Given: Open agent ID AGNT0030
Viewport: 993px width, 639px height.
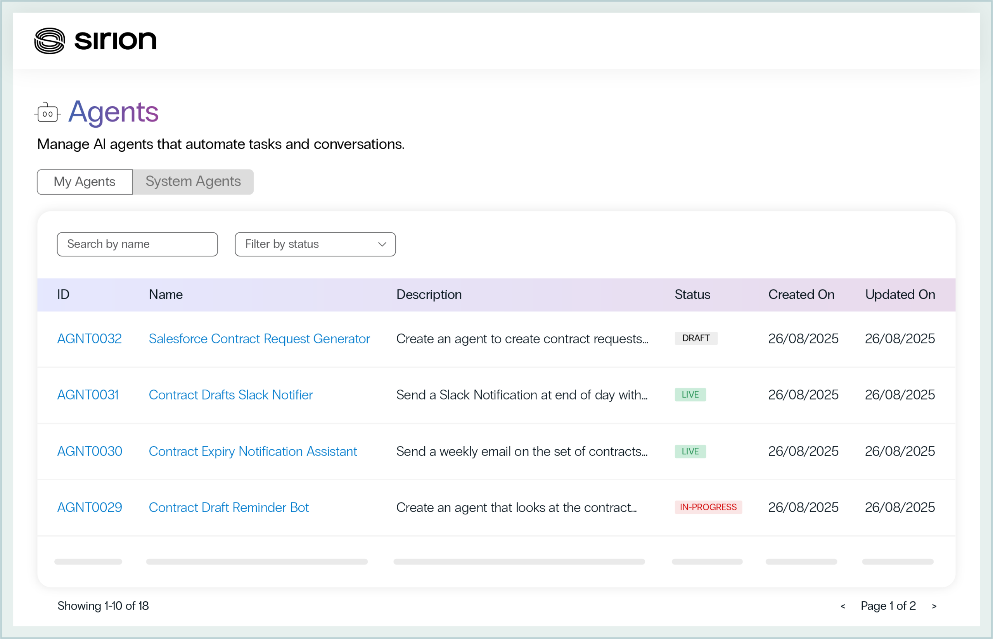Looking at the screenshot, I should click(90, 451).
